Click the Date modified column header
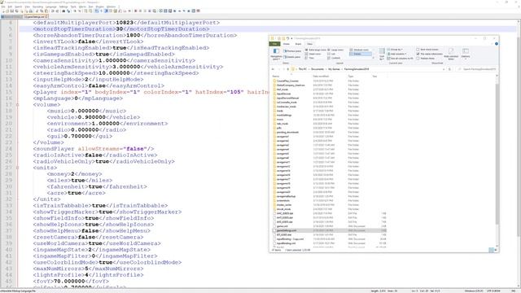The image size is (521, 293). pyautogui.click(x=321, y=76)
